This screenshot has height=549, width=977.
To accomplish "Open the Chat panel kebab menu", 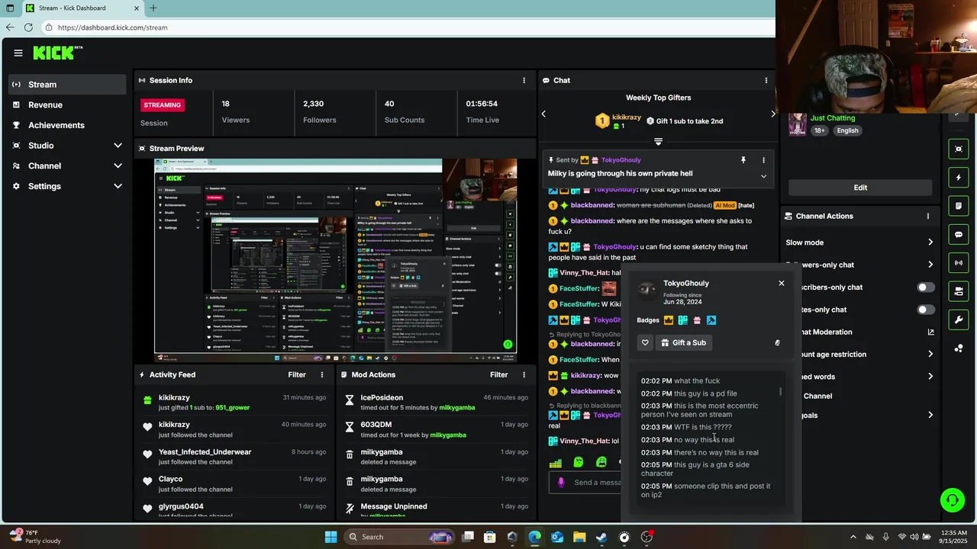I will (x=766, y=80).
